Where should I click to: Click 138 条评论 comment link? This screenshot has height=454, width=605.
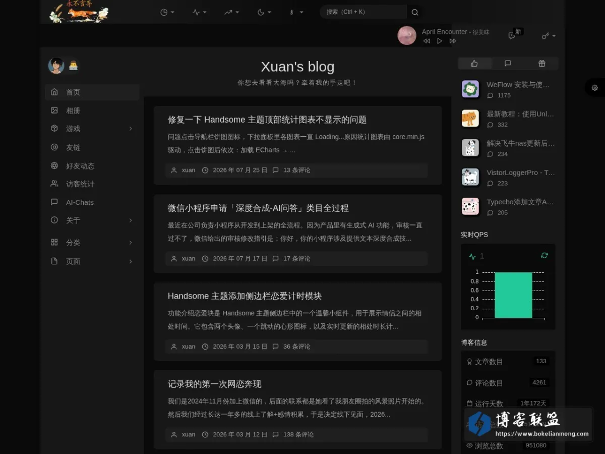[298, 435]
